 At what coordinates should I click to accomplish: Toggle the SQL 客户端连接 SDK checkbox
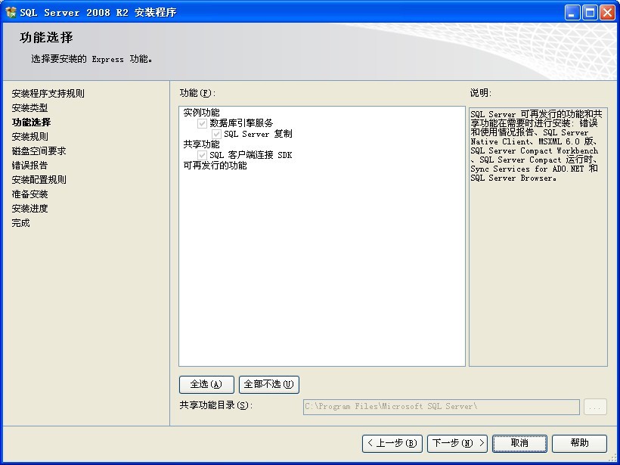click(201, 157)
